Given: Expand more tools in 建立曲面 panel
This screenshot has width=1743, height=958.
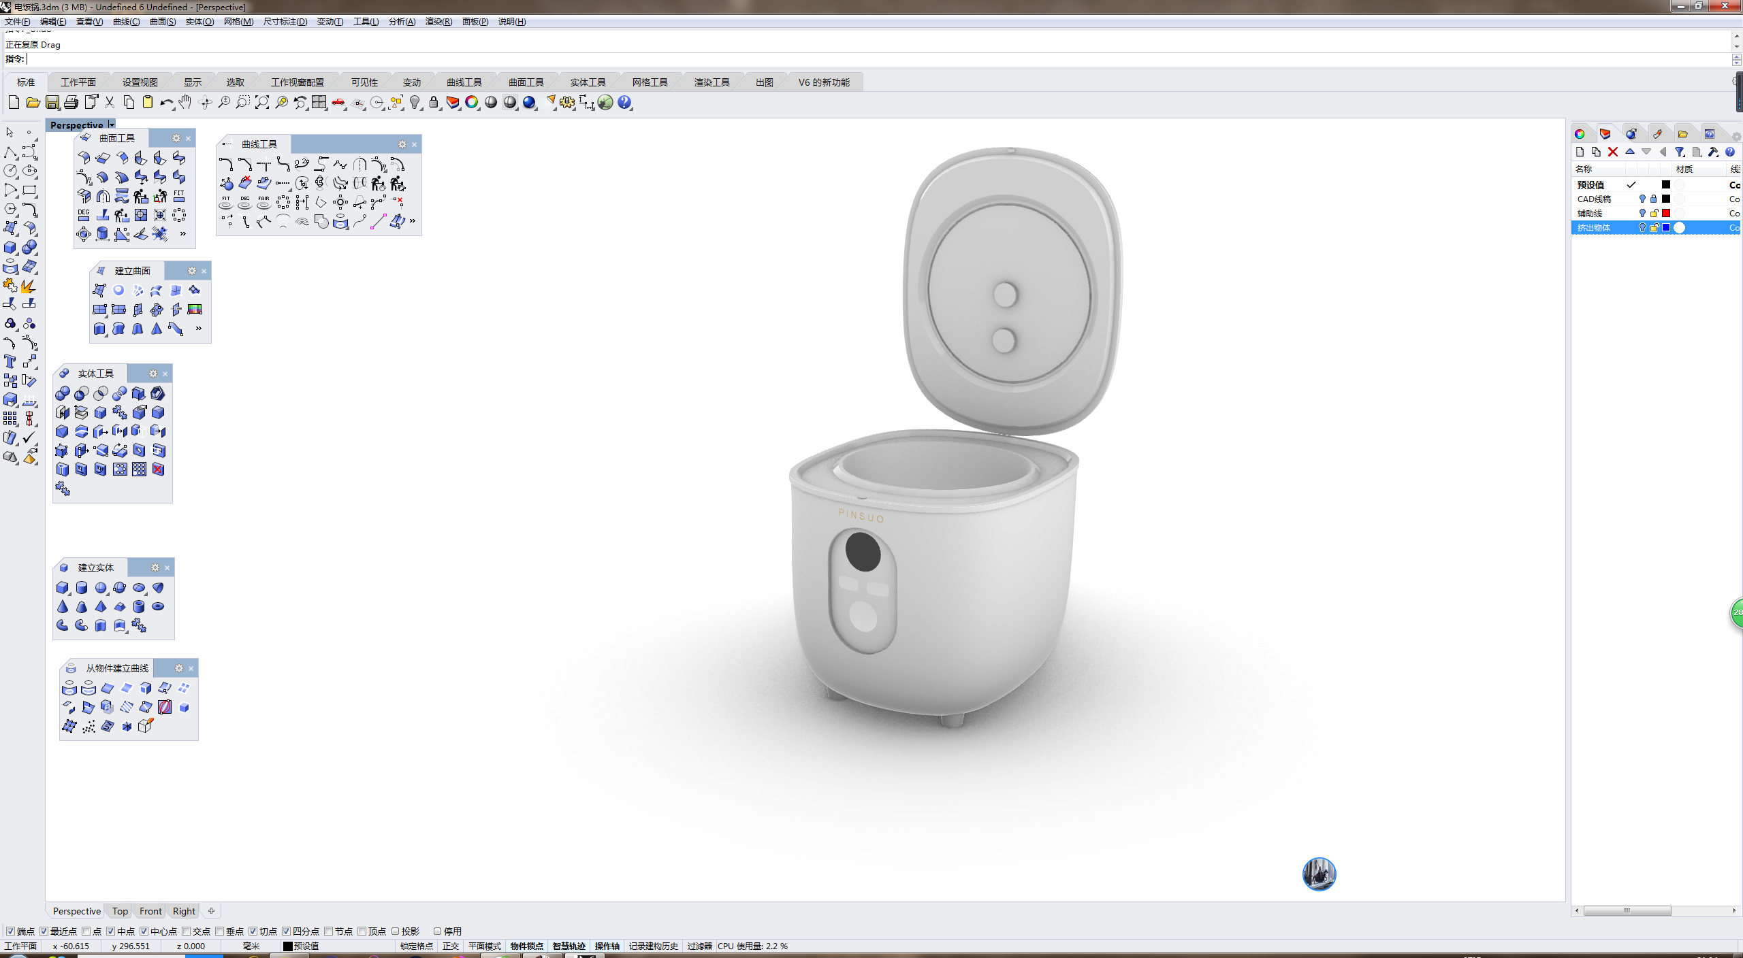Looking at the screenshot, I should [199, 329].
